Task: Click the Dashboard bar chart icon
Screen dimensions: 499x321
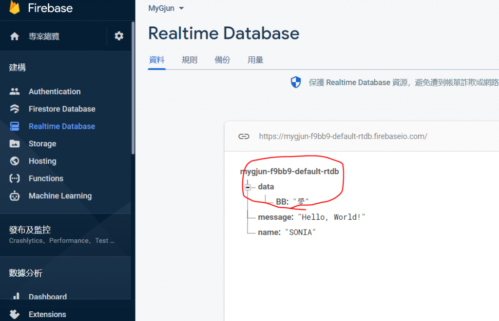Action: click(x=15, y=296)
